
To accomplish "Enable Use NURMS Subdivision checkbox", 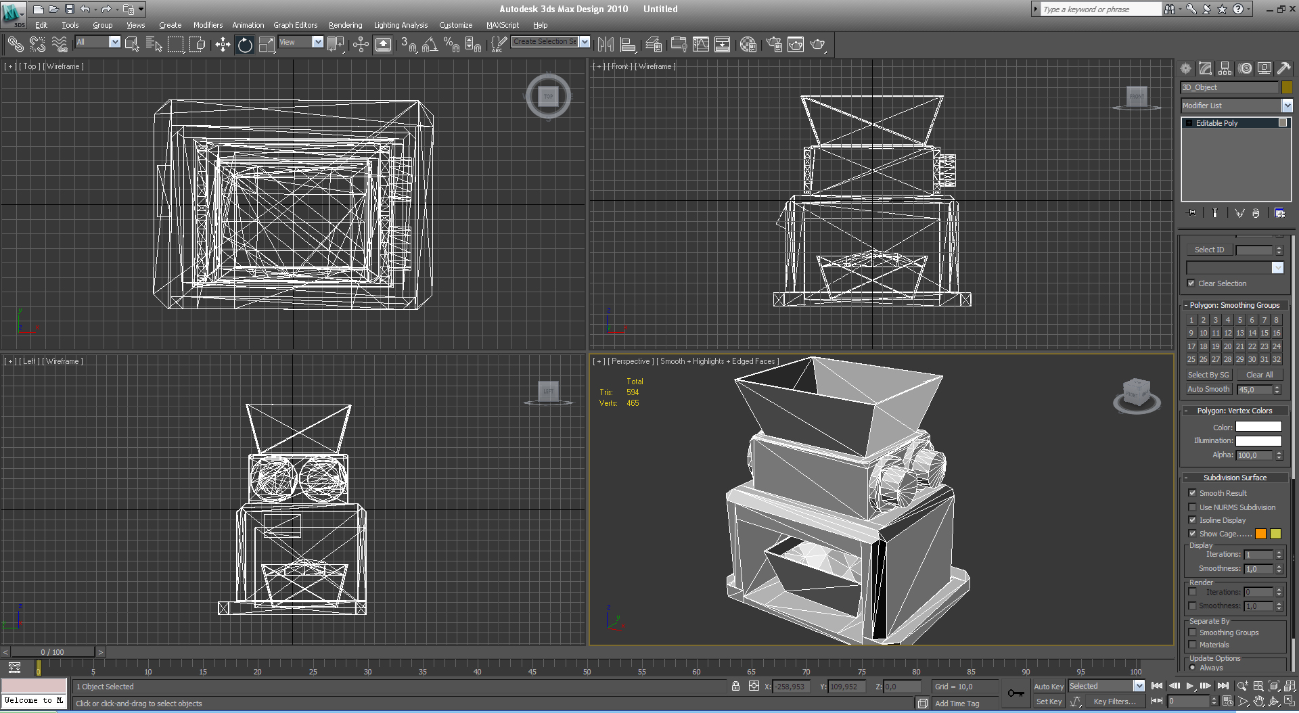I will pyautogui.click(x=1192, y=507).
